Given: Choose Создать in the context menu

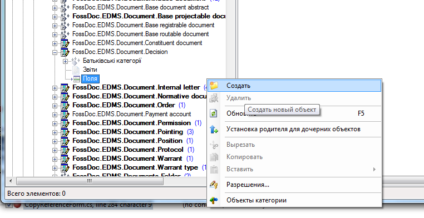Looking at the screenshot, I should tap(294, 86).
